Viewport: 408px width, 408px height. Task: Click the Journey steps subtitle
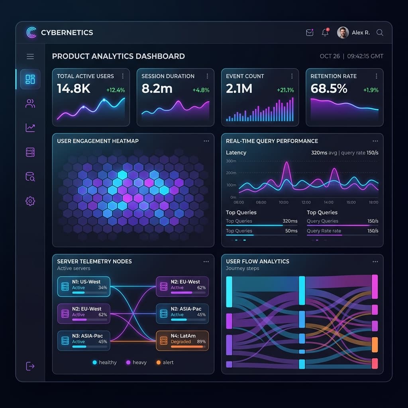[243, 268]
